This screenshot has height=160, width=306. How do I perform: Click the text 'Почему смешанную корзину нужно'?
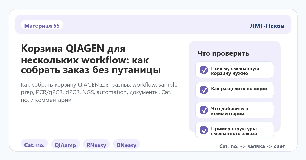click(x=235, y=71)
